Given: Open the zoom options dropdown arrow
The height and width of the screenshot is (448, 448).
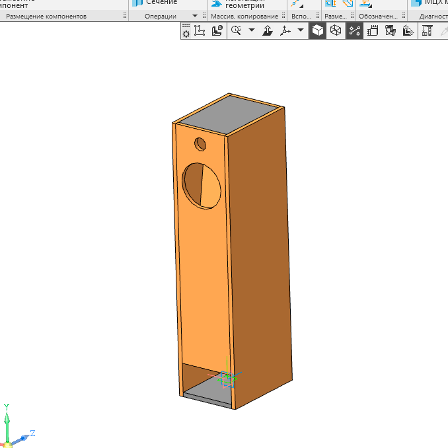Looking at the screenshot, I should (252, 30).
